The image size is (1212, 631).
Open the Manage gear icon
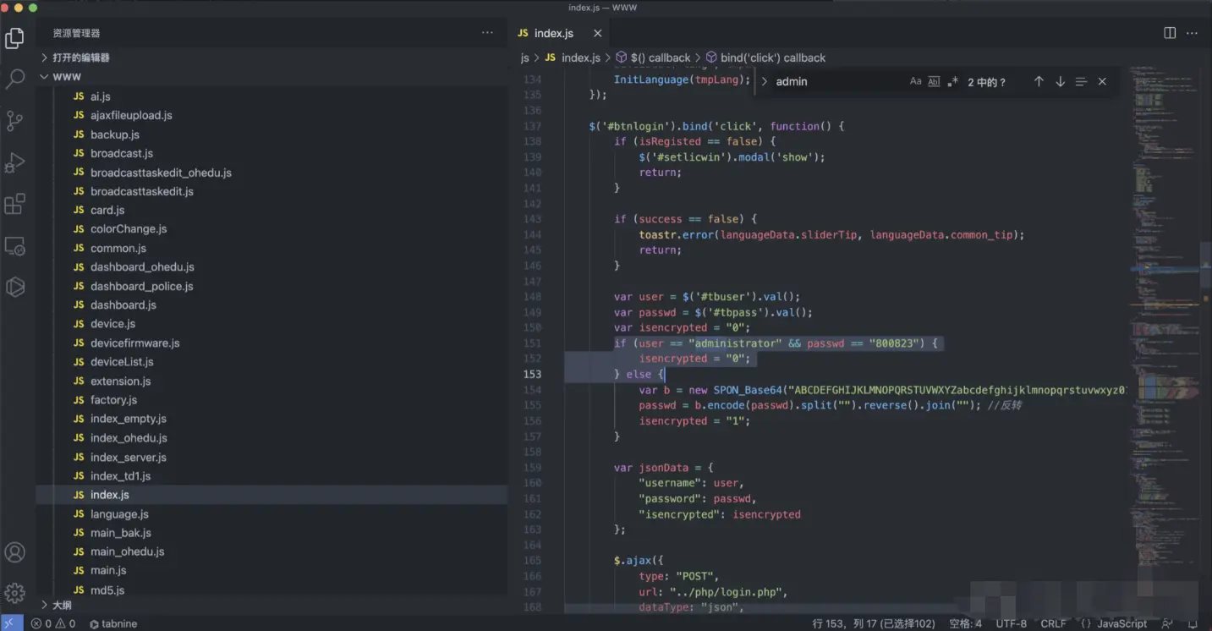pyautogui.click(x=14, y=593)
